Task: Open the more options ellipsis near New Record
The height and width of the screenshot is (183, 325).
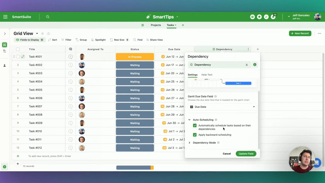Action: click(x=319, y=33)
